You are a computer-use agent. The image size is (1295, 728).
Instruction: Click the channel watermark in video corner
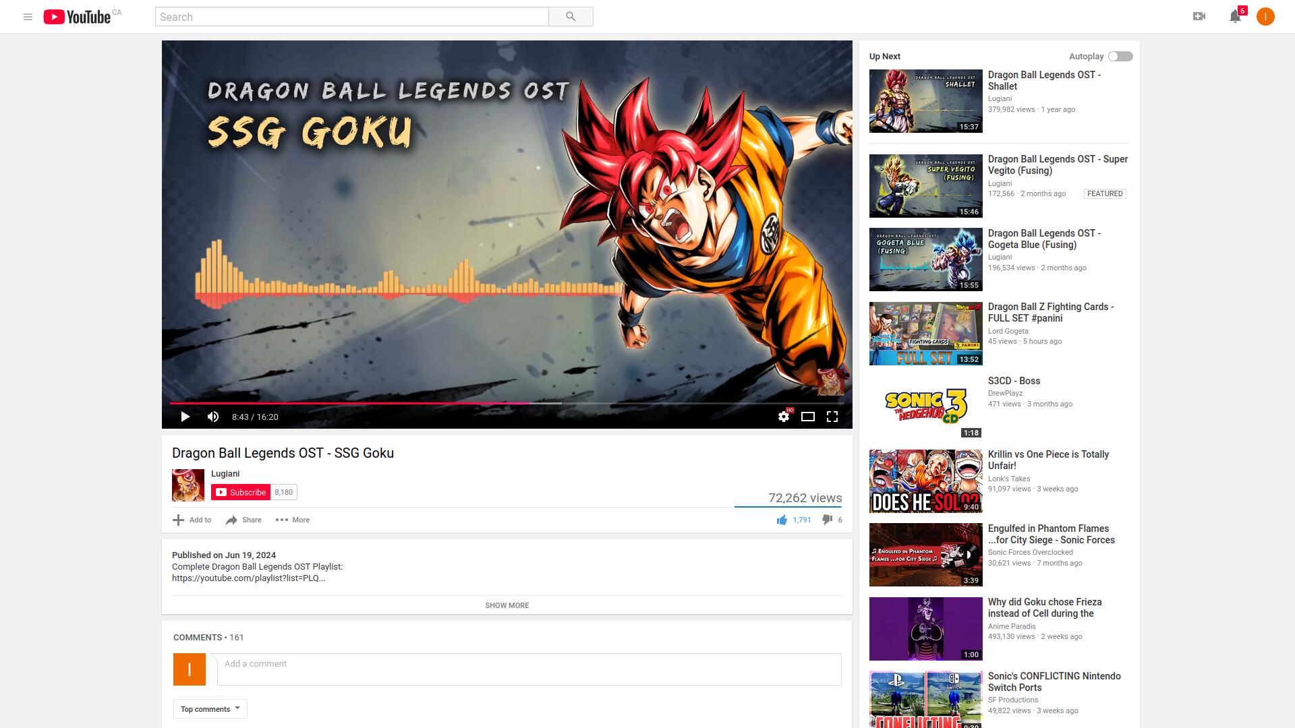click(830, 381)
